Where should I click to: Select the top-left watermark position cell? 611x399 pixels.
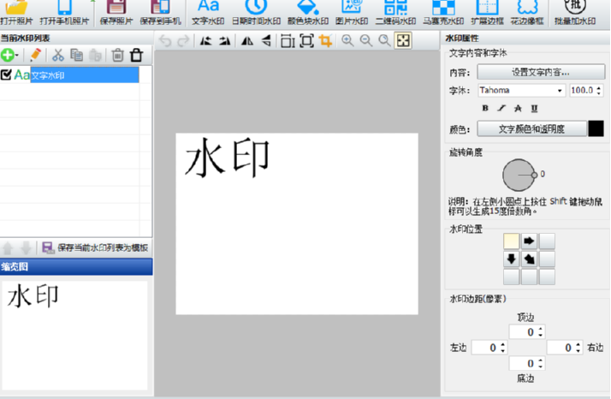click(x=512, y=241)
